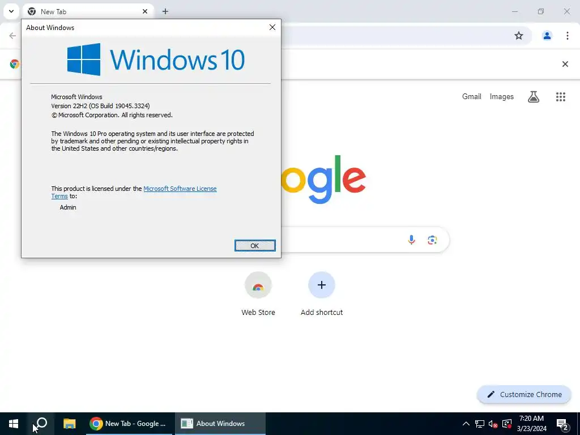Click the tray icon left of the clock
The width and height of the screenshot is (580, 435).
pyautogui.click(x=507, y=424)
